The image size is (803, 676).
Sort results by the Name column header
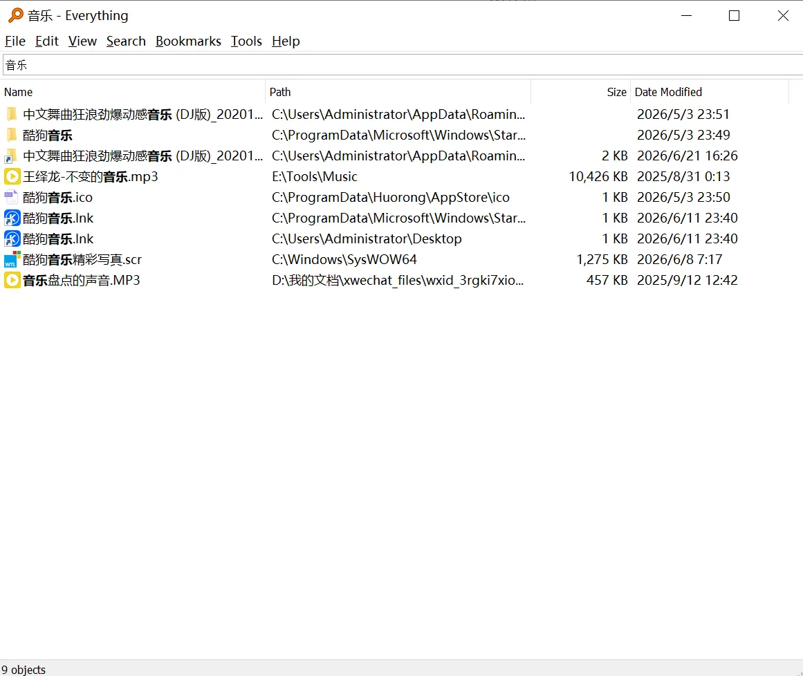pyautogui.click(x=133, y=92)
